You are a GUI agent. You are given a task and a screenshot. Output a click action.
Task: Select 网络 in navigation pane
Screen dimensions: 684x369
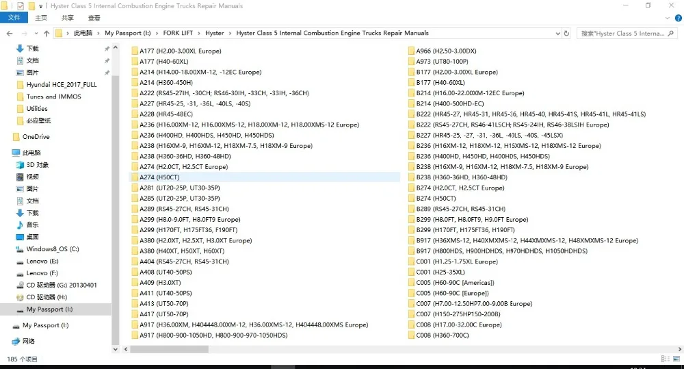(x=28, y=341)
